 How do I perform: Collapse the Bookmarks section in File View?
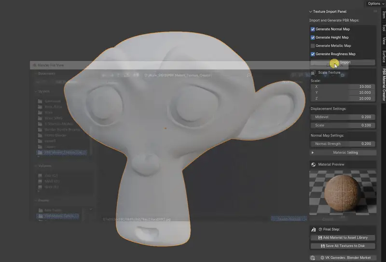pyautogui.click(x=36, y=74)
